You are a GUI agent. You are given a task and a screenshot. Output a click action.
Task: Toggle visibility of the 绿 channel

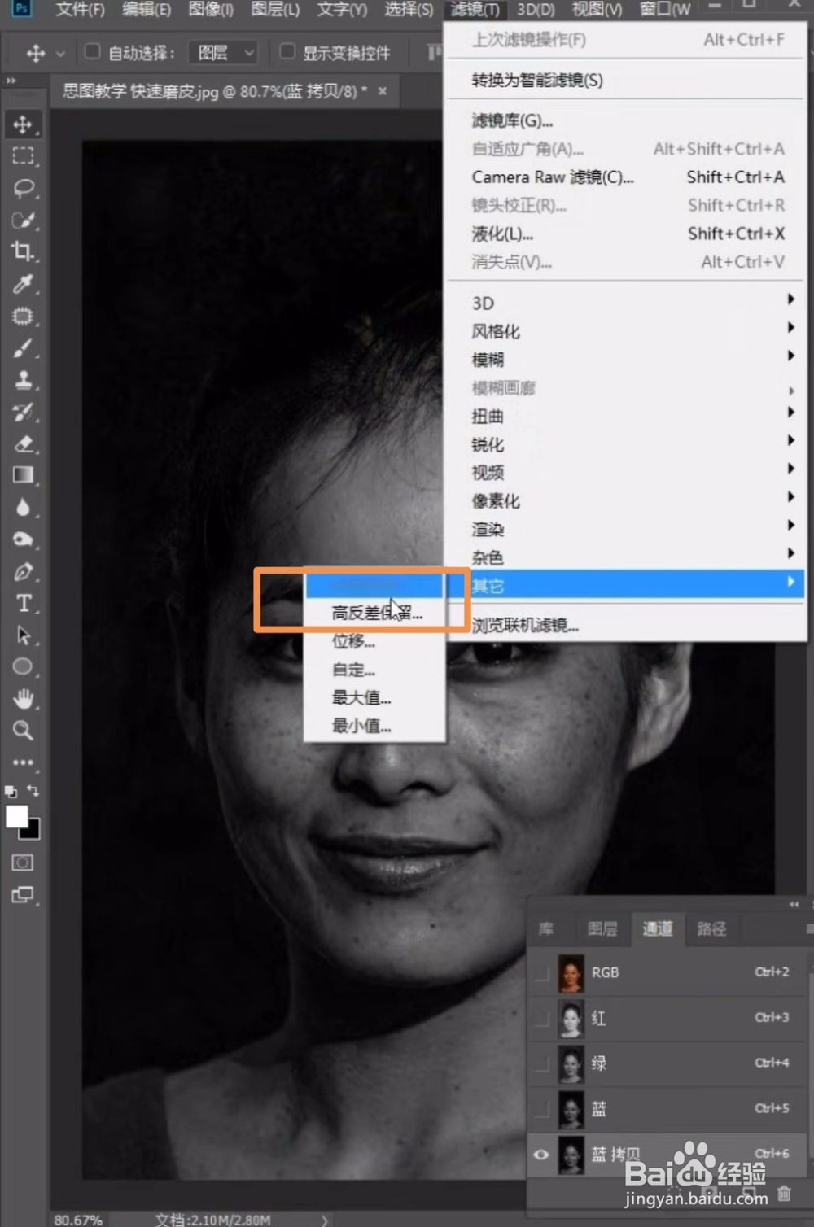click(540, 1063)
